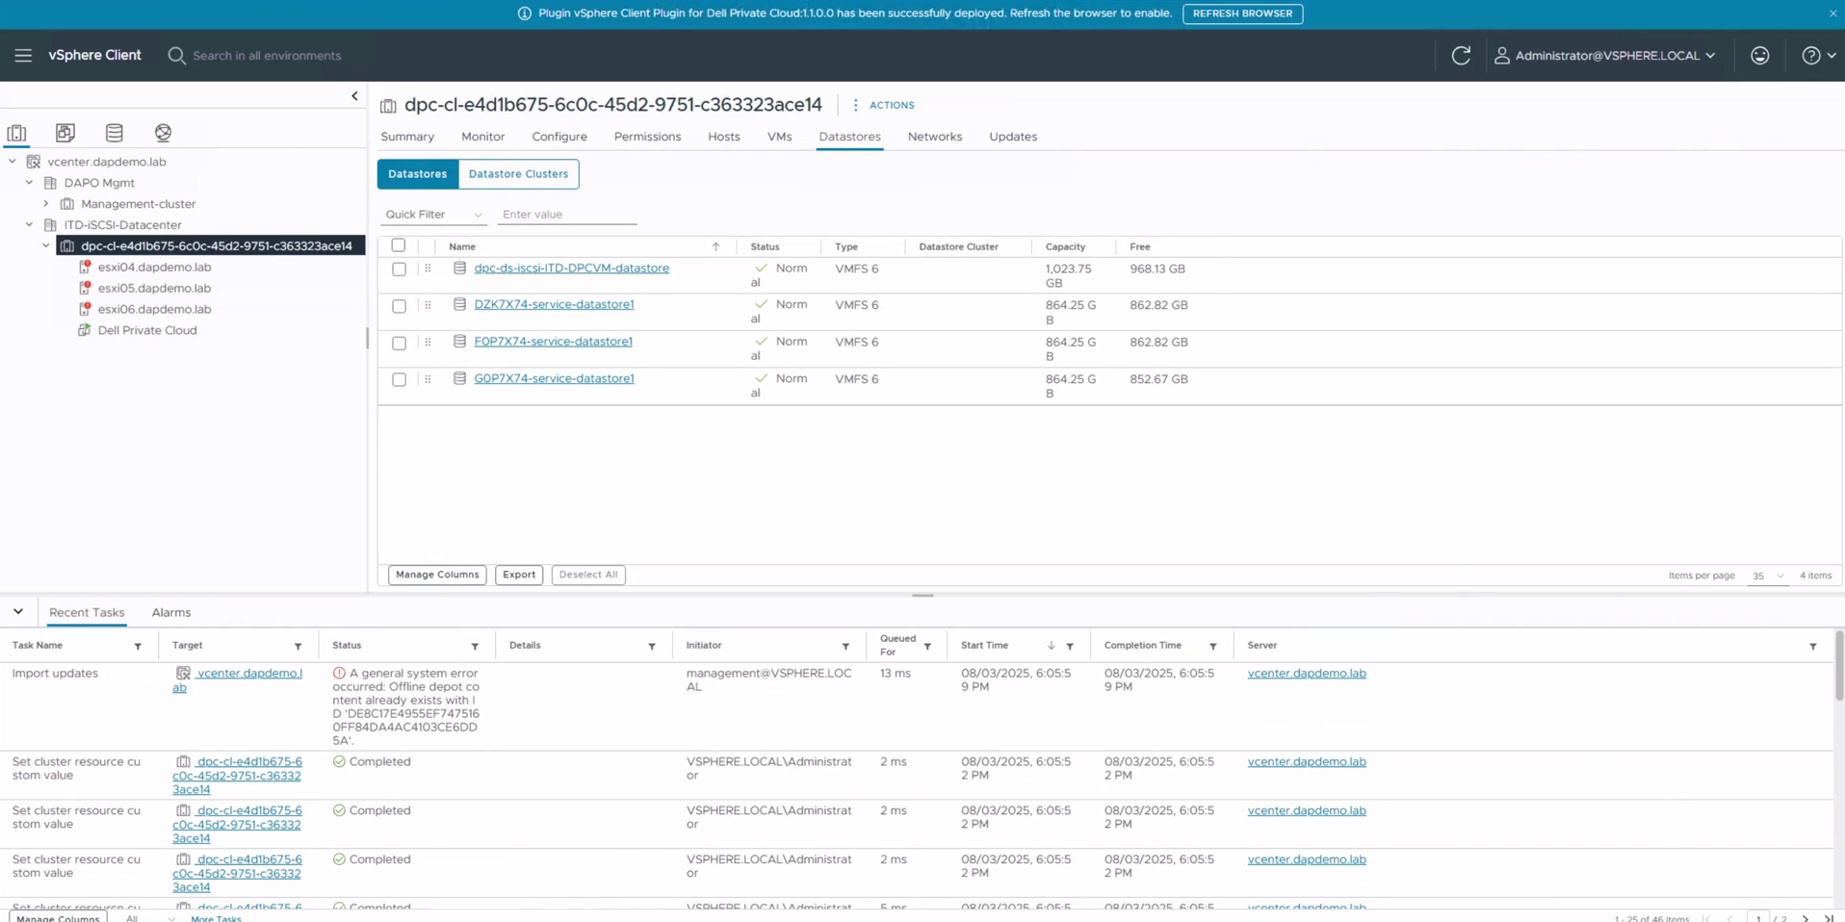This screenshot has height=922, width=1845.
Task: Check the G0P7X74-service-datastore1 row
Action: (399, 379)
